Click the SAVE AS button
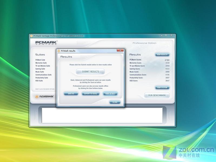 (71, 94)
